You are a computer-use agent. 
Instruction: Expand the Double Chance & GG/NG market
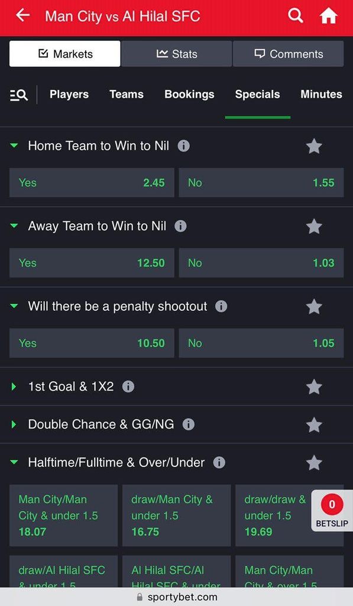click(13, 424)
